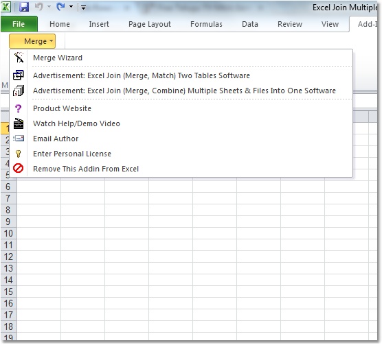Select row 7 header

click(8, 198)
